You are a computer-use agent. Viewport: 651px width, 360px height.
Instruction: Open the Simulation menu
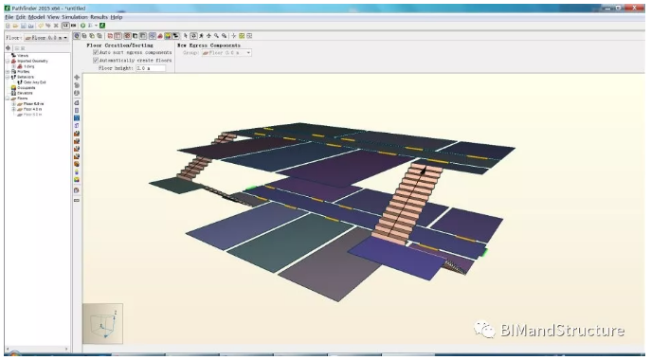click(x=75, y=17)
